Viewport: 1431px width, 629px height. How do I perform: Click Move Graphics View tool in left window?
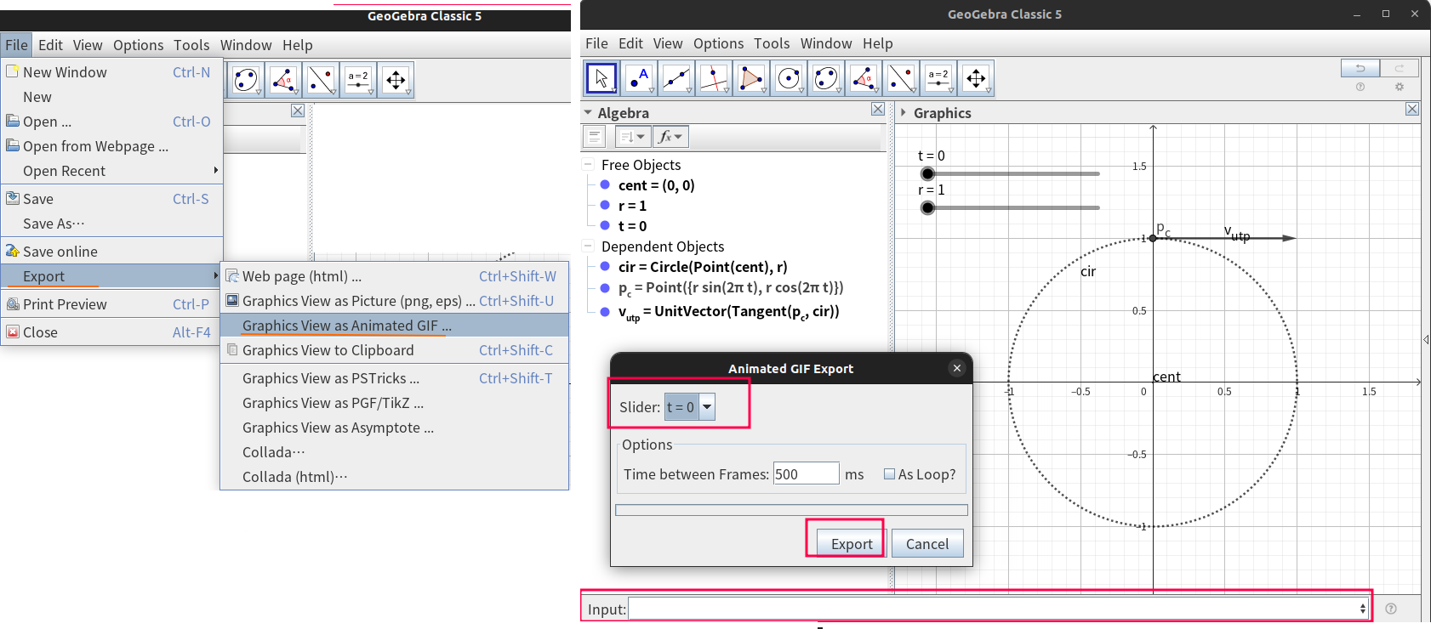point(396,80)
